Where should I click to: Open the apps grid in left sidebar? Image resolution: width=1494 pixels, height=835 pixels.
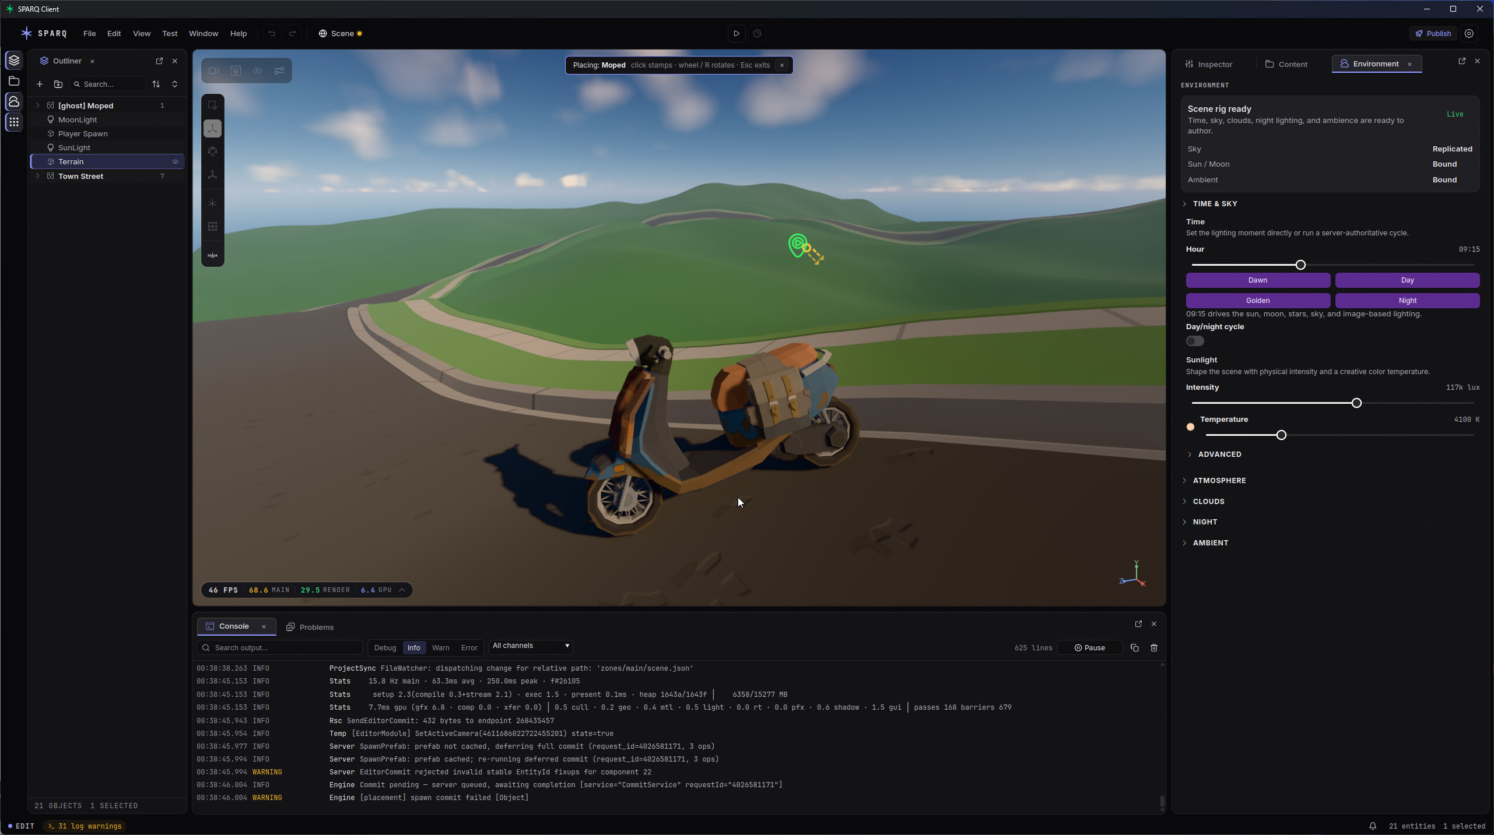tap(14, 122)
